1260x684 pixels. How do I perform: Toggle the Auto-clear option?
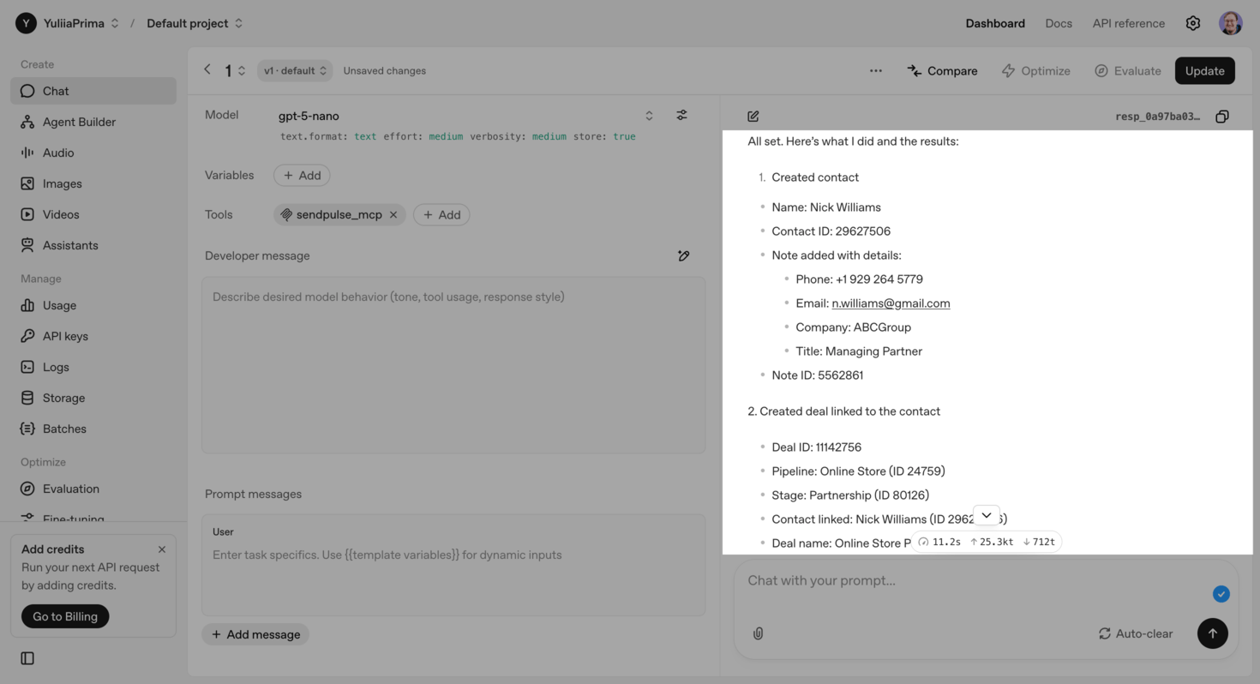(x=1135, y=633)
